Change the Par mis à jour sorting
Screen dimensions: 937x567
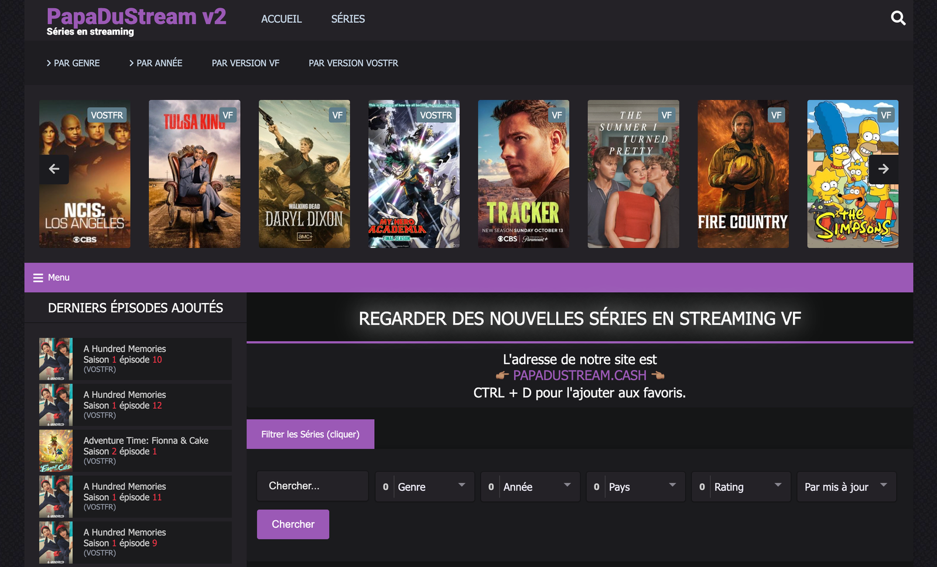tap(846, 487)
